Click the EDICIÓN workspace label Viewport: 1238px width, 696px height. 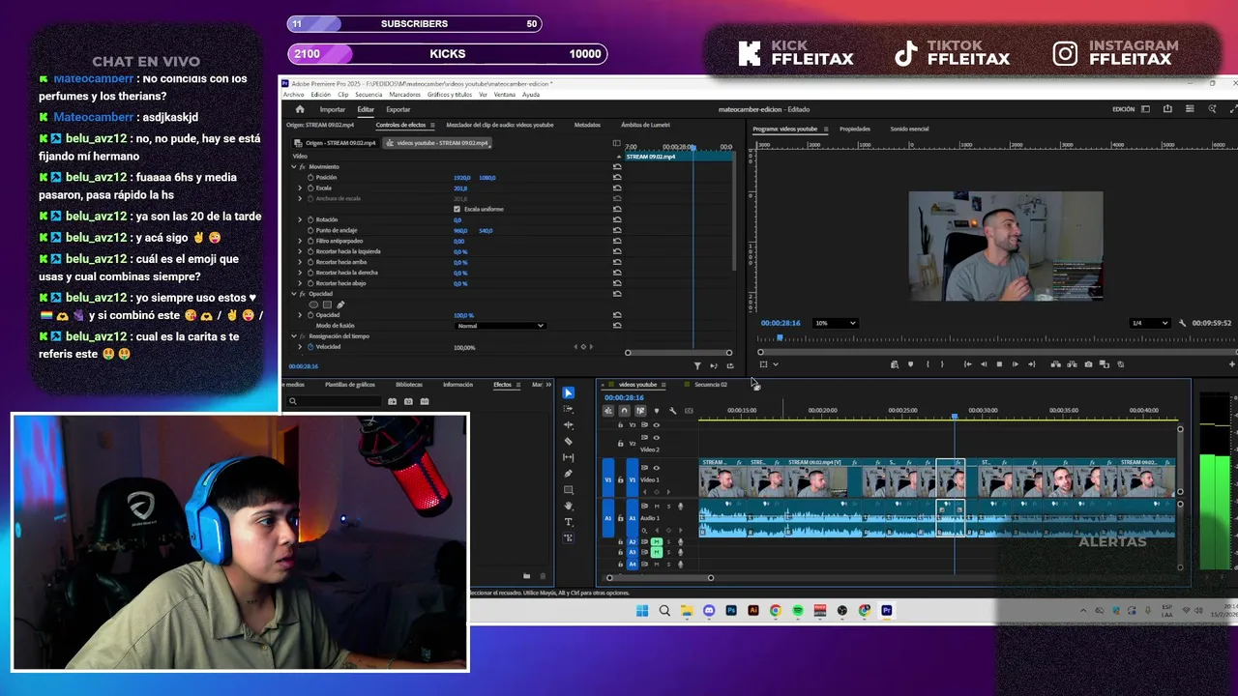coord(1124,109)
